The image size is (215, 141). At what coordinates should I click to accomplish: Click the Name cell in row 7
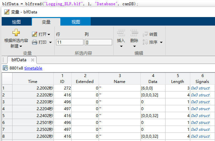pyautogui.click(x=120, y=129)
